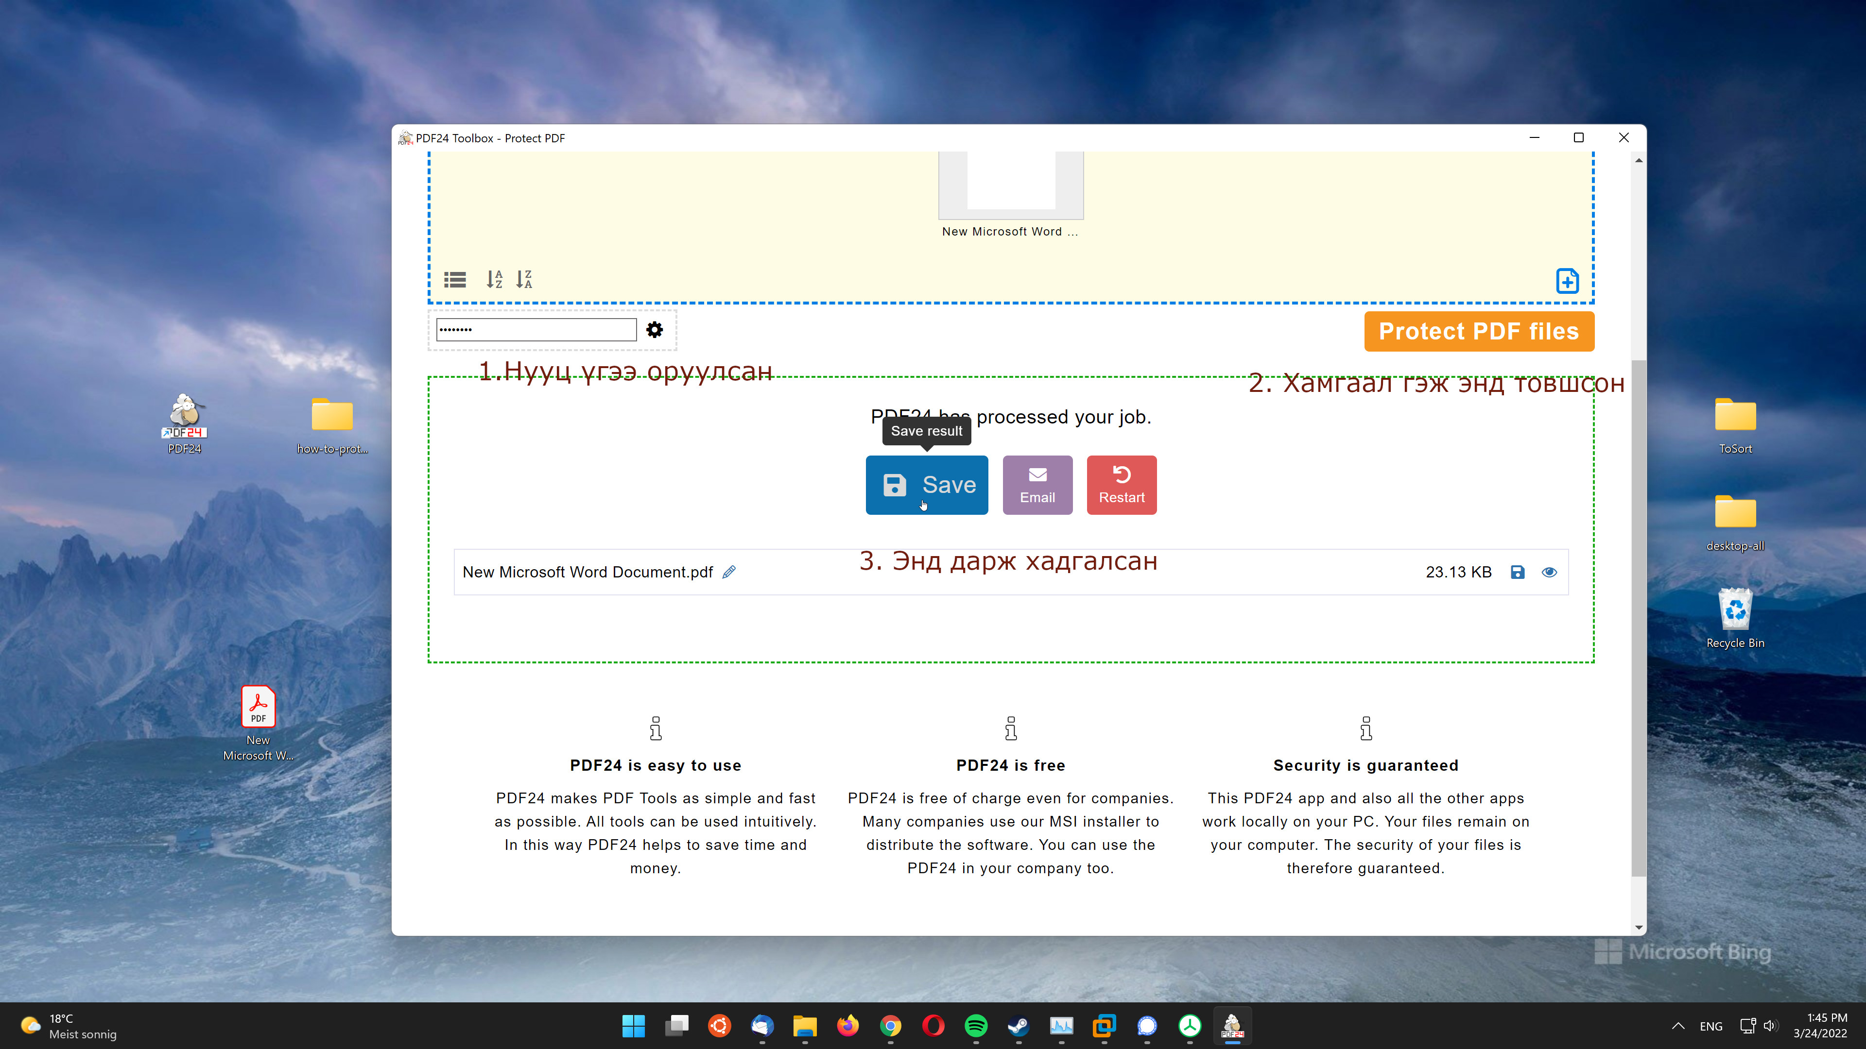
Task: Open Steam from taskbar
Action: point(1019,1026)
